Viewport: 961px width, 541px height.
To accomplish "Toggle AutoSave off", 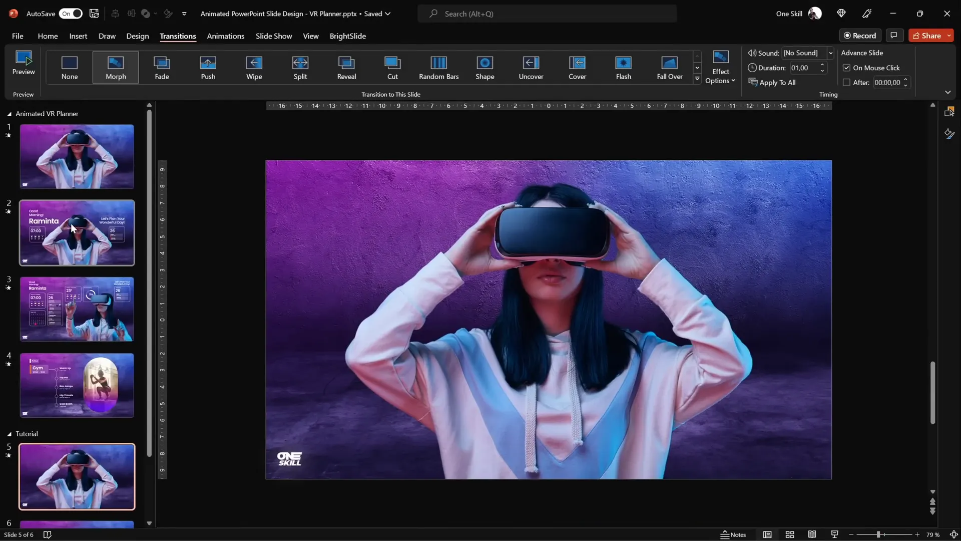I will pyautogui.click(x=71, y=14).
